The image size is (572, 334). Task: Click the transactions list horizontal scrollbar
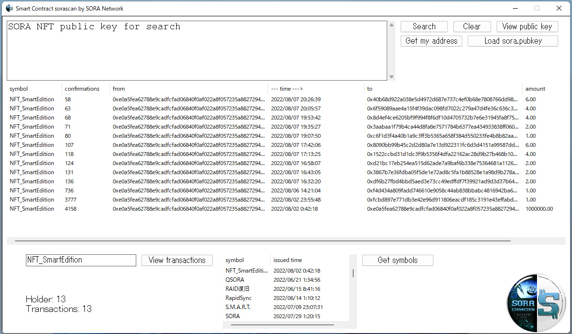262,240
